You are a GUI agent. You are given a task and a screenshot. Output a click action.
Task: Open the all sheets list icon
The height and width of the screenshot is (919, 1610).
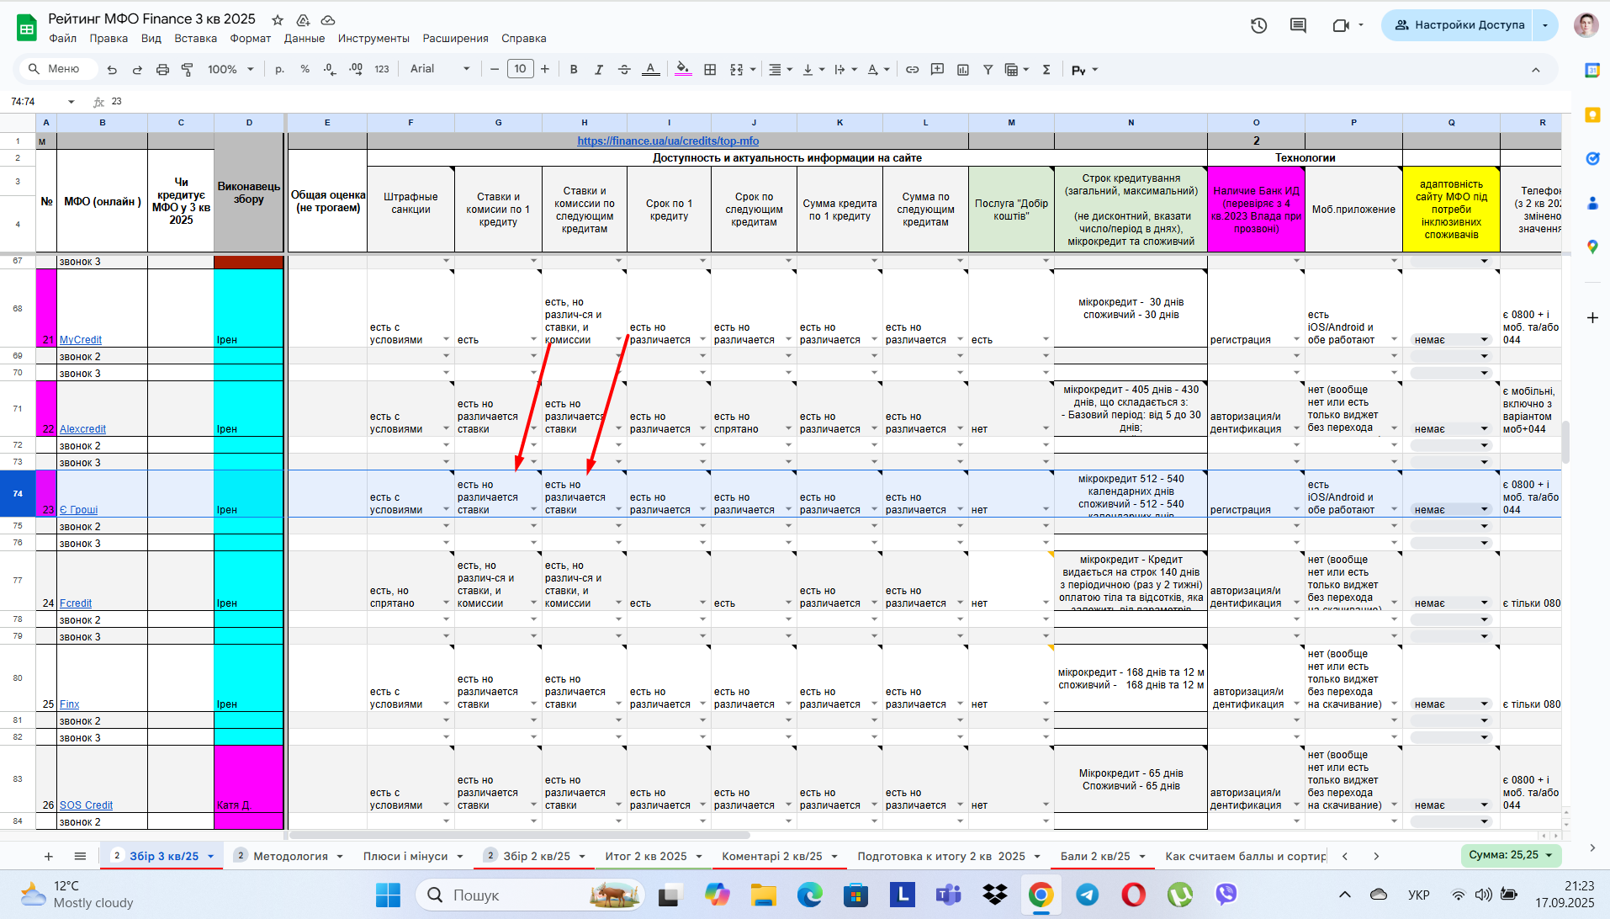tap(80, 857)
